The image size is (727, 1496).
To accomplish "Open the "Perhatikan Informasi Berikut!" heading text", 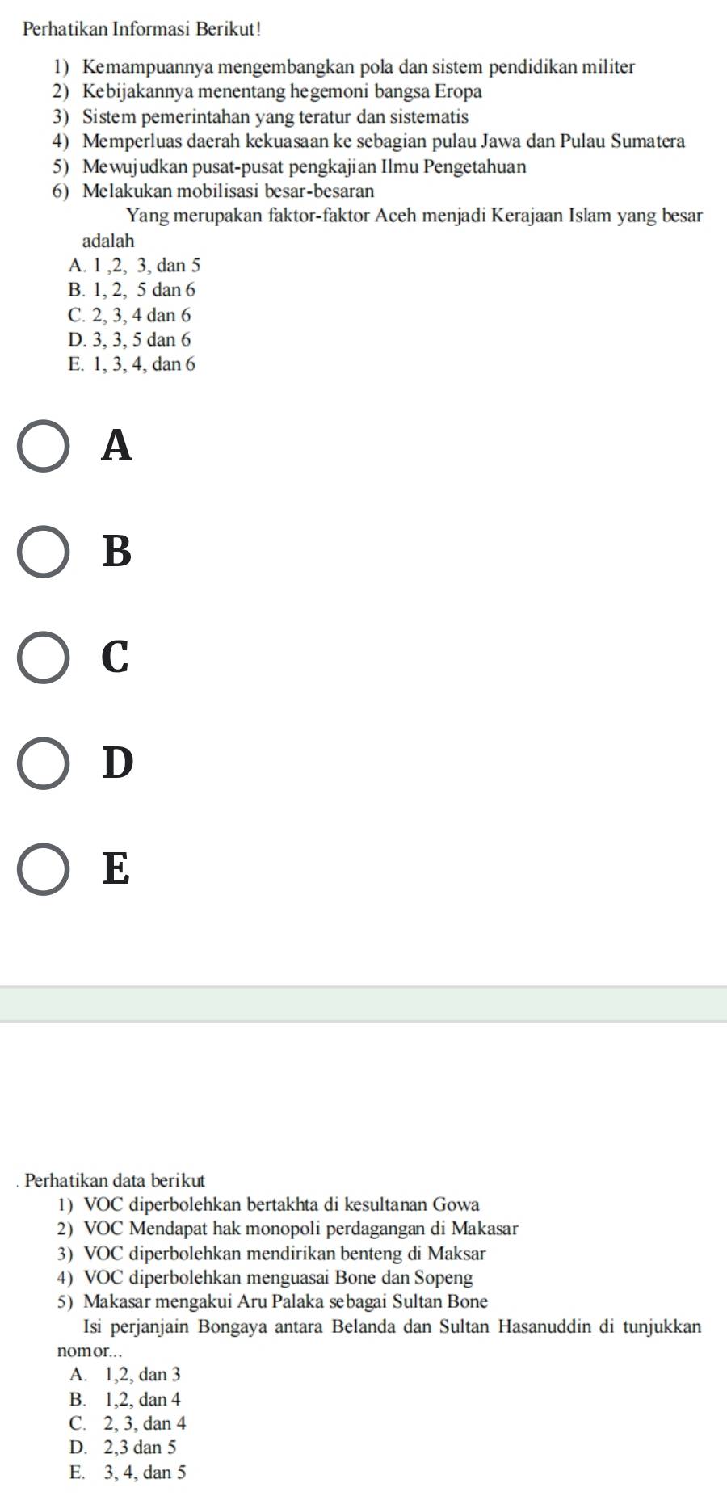I will (132, 29).
